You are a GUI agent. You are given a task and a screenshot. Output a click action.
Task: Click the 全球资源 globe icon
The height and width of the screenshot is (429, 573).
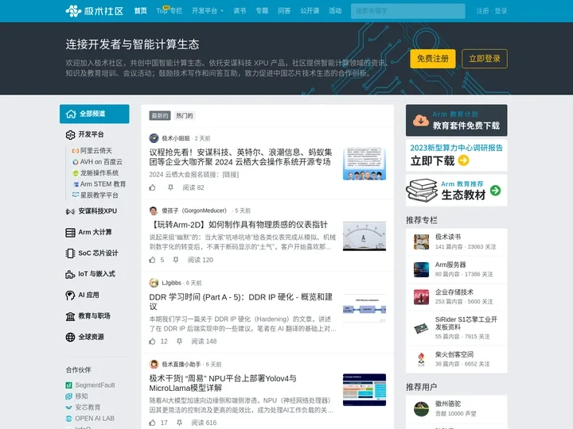(x=70, y=337)
